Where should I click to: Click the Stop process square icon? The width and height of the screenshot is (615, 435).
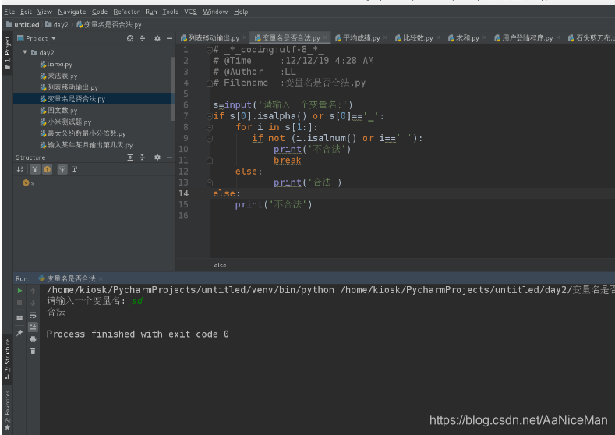[19, 302]
